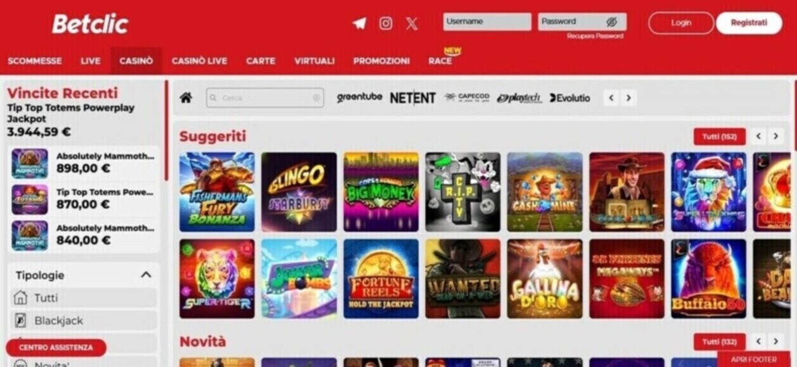Clear the Cerca search field icon
797x367 pixels.
pos(316,98)
